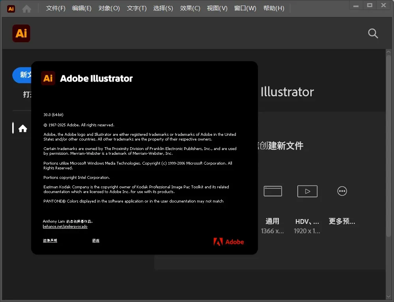Choose the HDV 1920 video preset icon
Viewport: 394px width, 302px height.
click(x=307, y=191)
